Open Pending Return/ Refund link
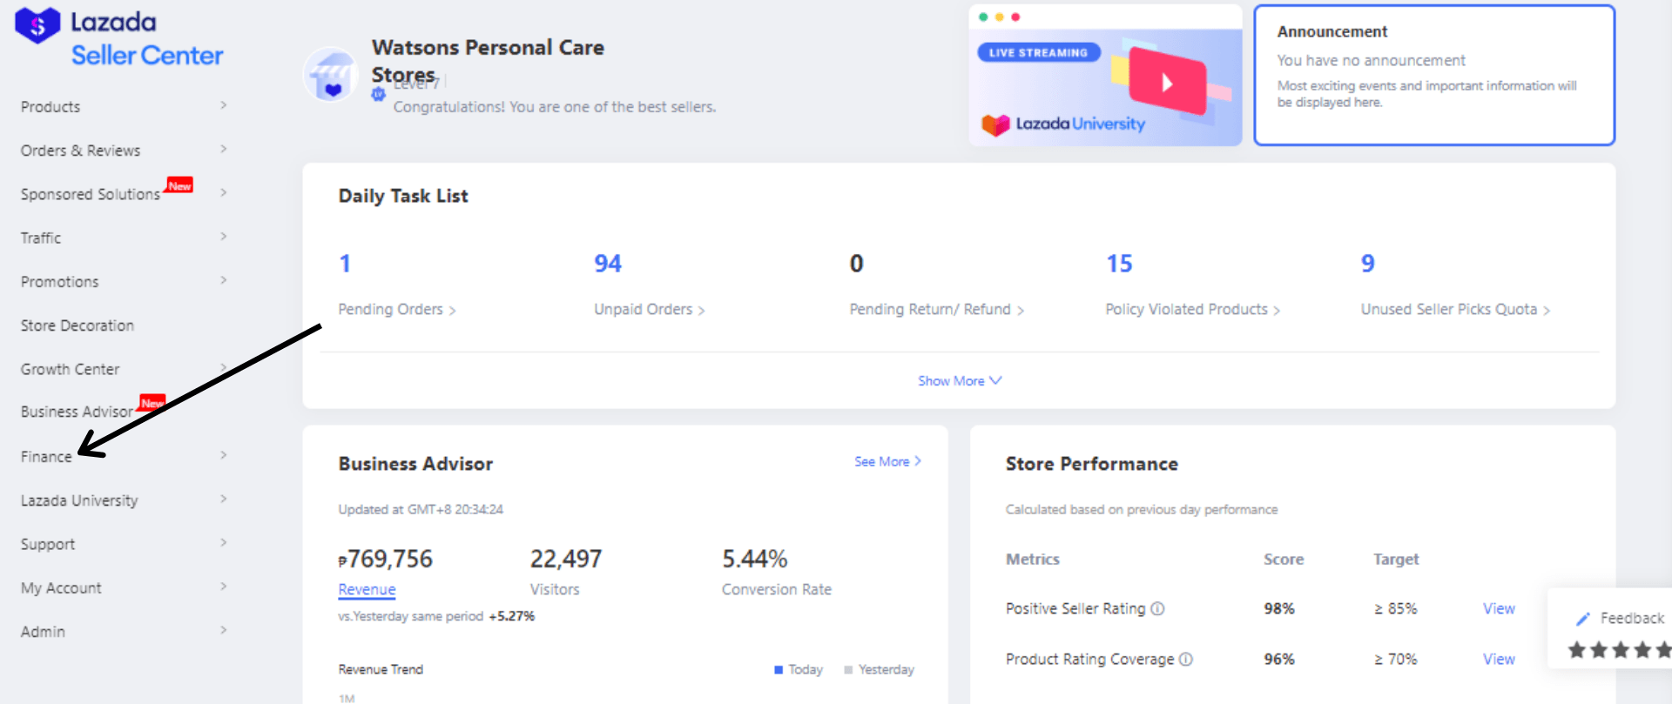Viewport: 1672px width, 704px height. (x=937, y=310)
